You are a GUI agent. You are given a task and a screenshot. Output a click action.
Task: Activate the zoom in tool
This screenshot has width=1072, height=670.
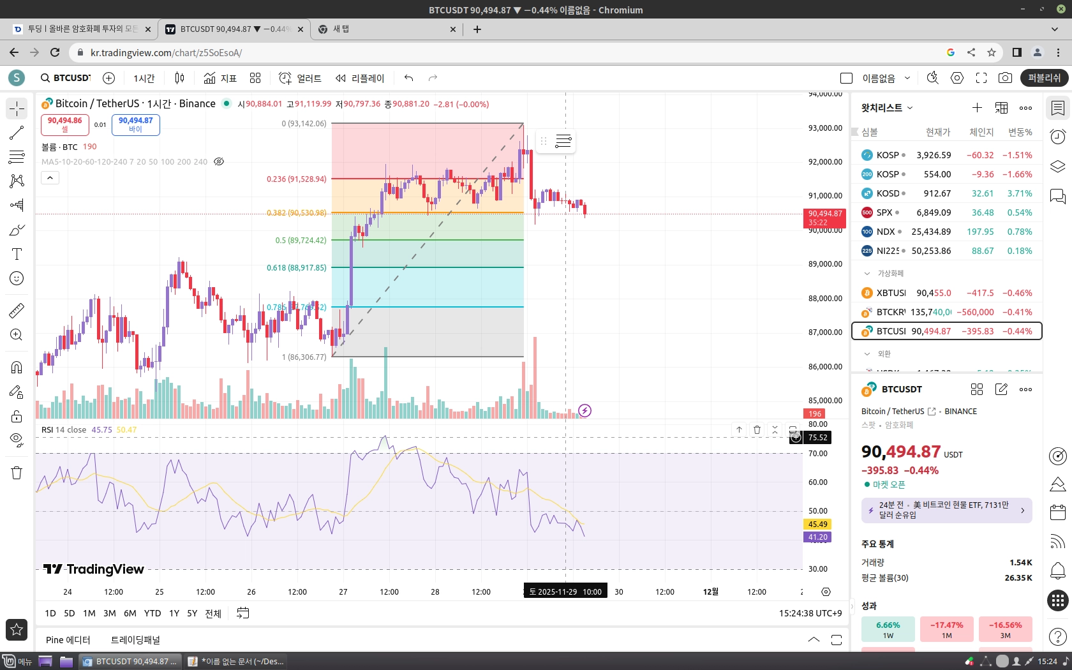17,335
